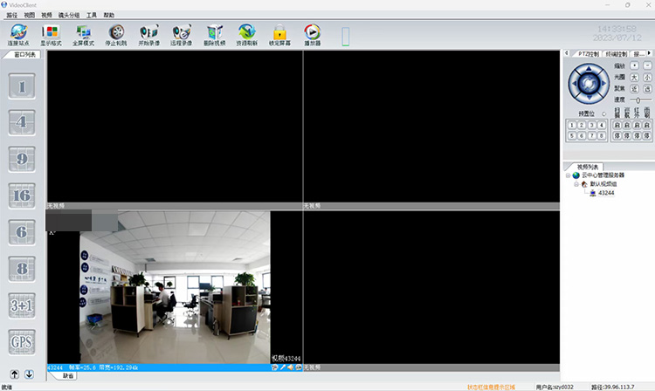Start recording with 开始录像
Viewport: 655px width, 391px height.
click(x=149, y=33)
